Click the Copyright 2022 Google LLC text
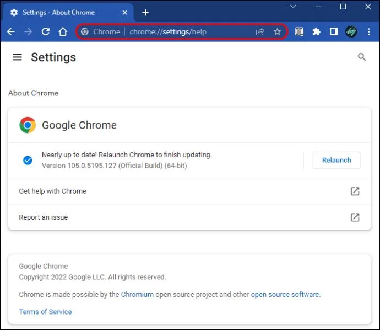This screenshot has height=330, width=380. pos(93,277)
